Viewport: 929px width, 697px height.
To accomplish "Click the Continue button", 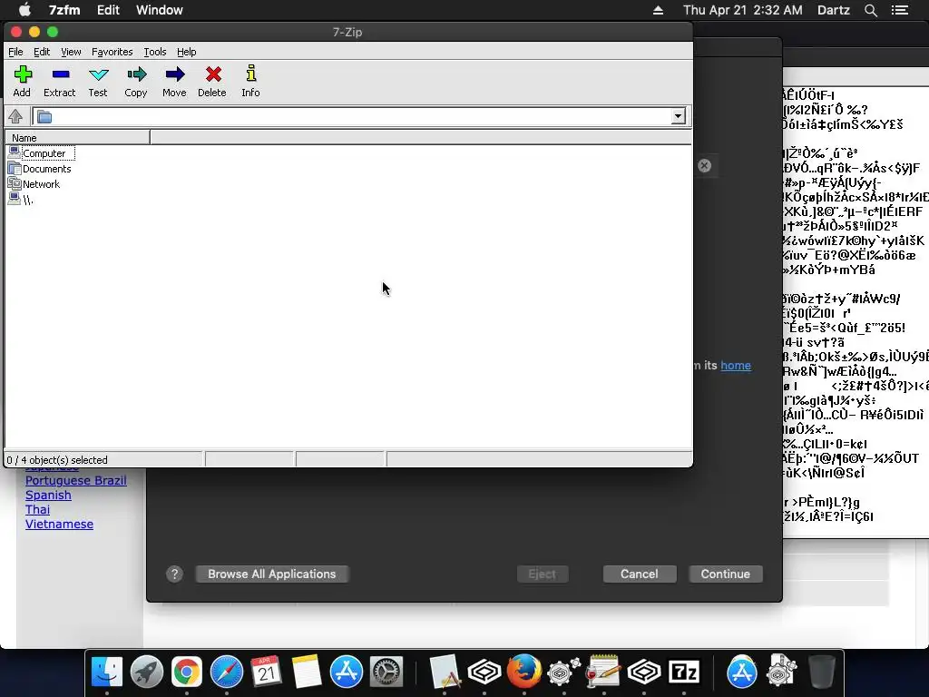I will coord(725,574).
